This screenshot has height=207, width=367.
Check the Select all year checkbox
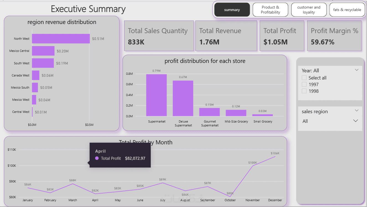pyautogui.click(x=304, y=78)
